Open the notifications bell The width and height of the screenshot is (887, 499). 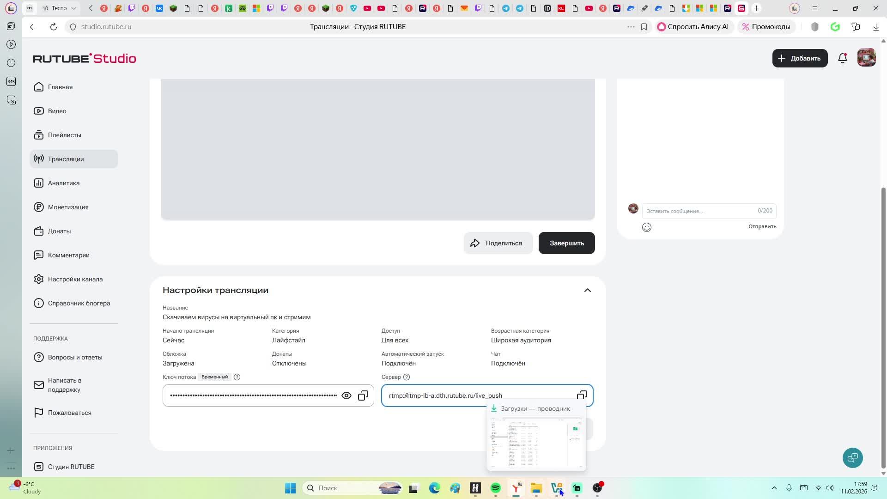843,58
